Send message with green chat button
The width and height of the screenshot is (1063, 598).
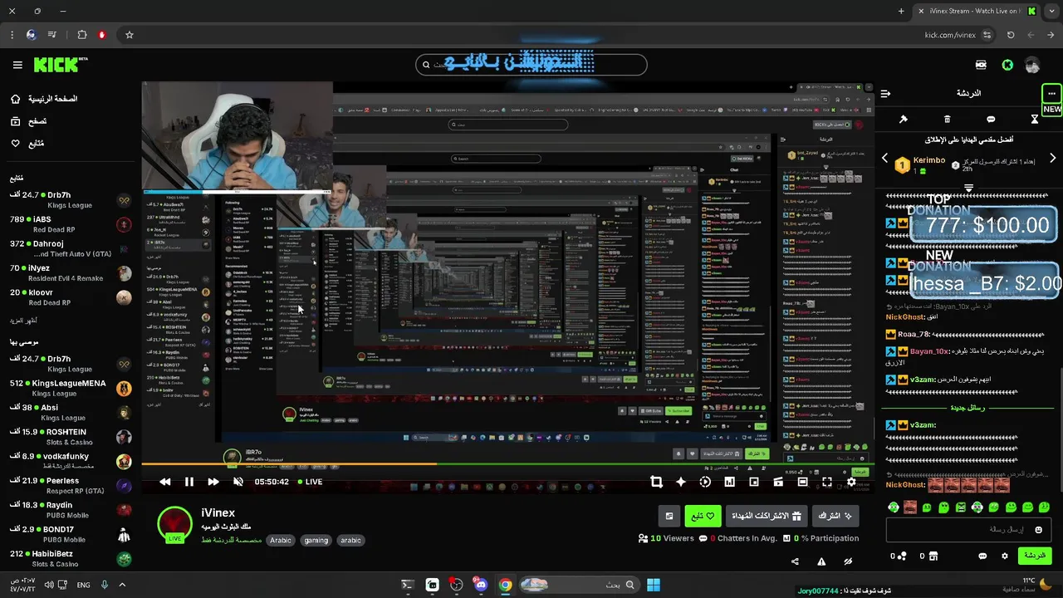[x=1034, y=556]
